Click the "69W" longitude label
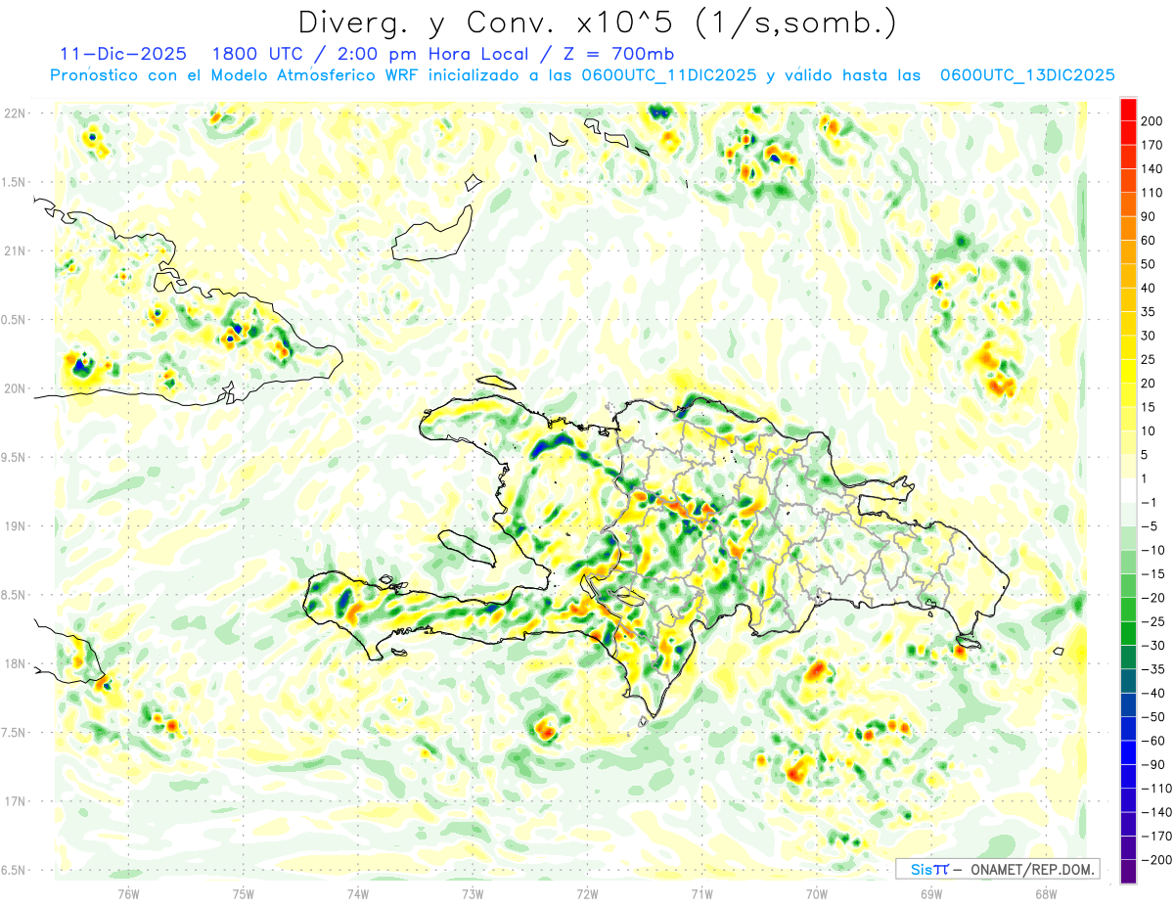 point(931,892)
